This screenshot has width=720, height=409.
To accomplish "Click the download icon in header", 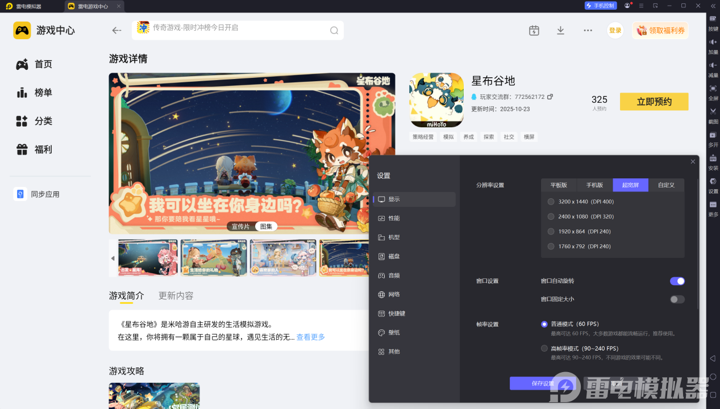I will point(560,31).
